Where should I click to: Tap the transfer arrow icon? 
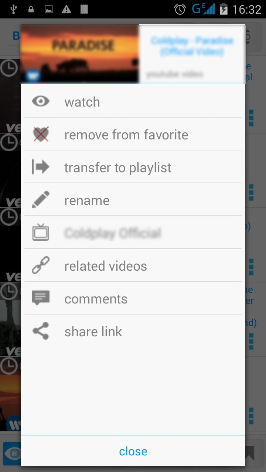tap(41, 167)
